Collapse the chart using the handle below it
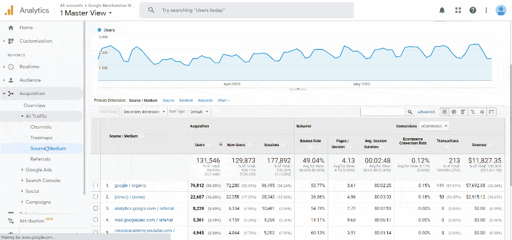 (x=298, y=89)
